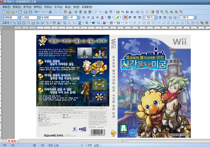Save the document with the green disk icon
210x147 pixels.
(x=20, y=12)
